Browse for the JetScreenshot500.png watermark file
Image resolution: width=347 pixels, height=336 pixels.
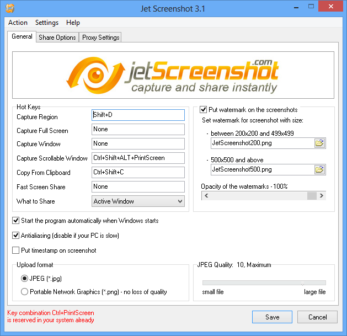pos(319,170)
